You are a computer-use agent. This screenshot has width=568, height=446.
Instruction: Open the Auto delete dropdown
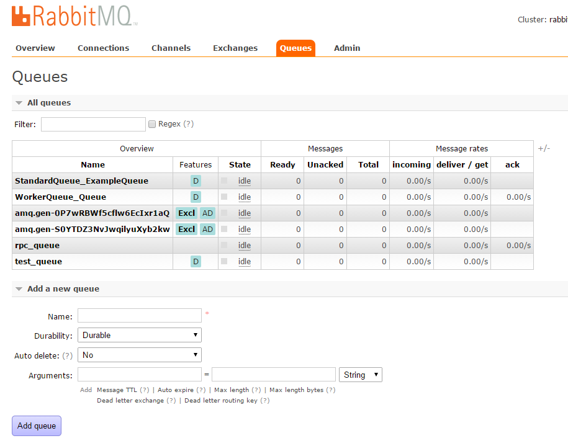click(139, 355)
